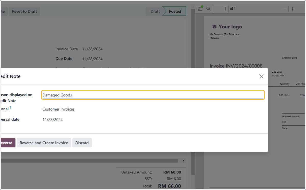Click the Reverse button

(8, 143)
